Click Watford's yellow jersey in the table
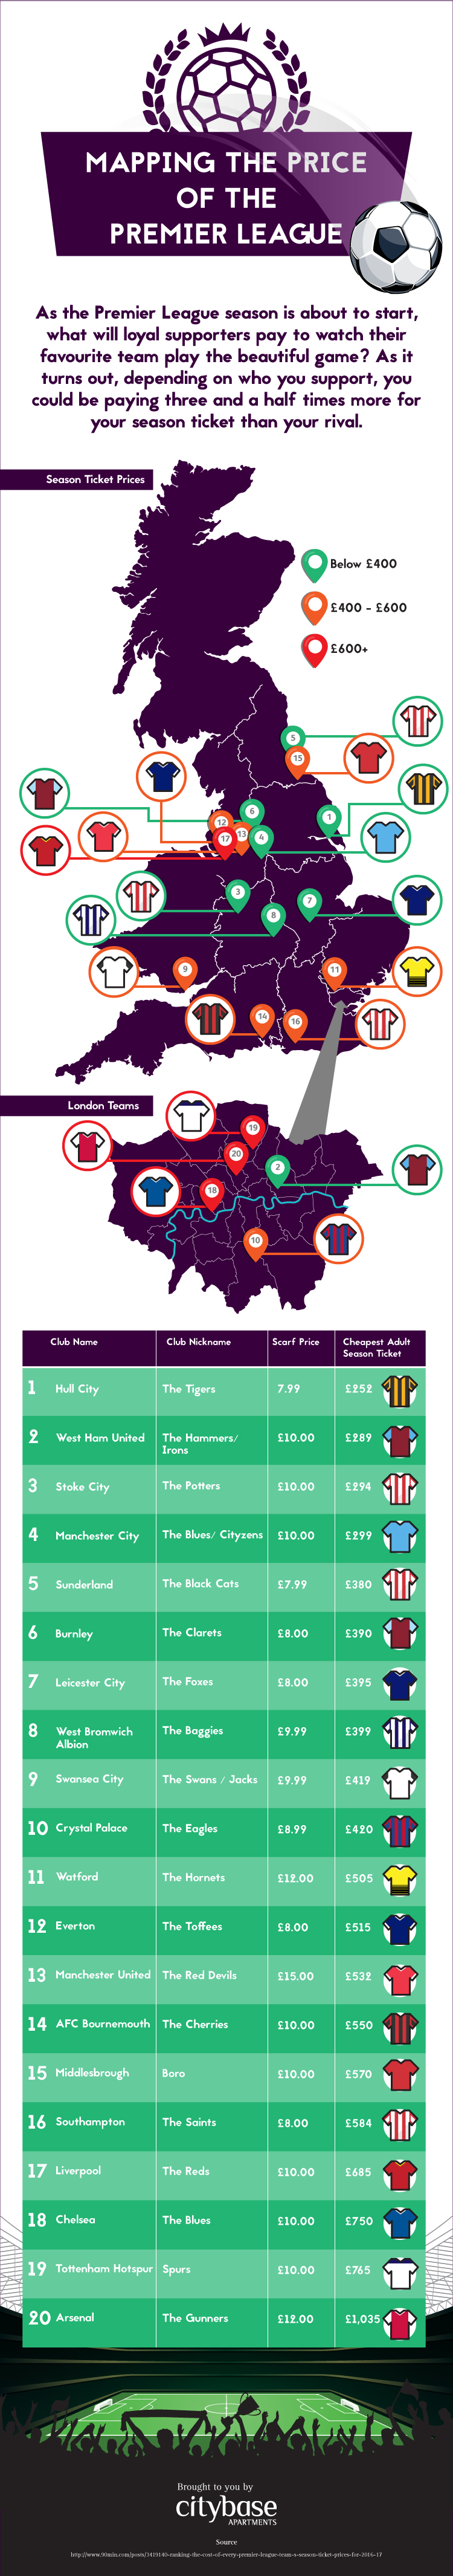This screenshot has height=2576, width=453. click(400, 1879)
